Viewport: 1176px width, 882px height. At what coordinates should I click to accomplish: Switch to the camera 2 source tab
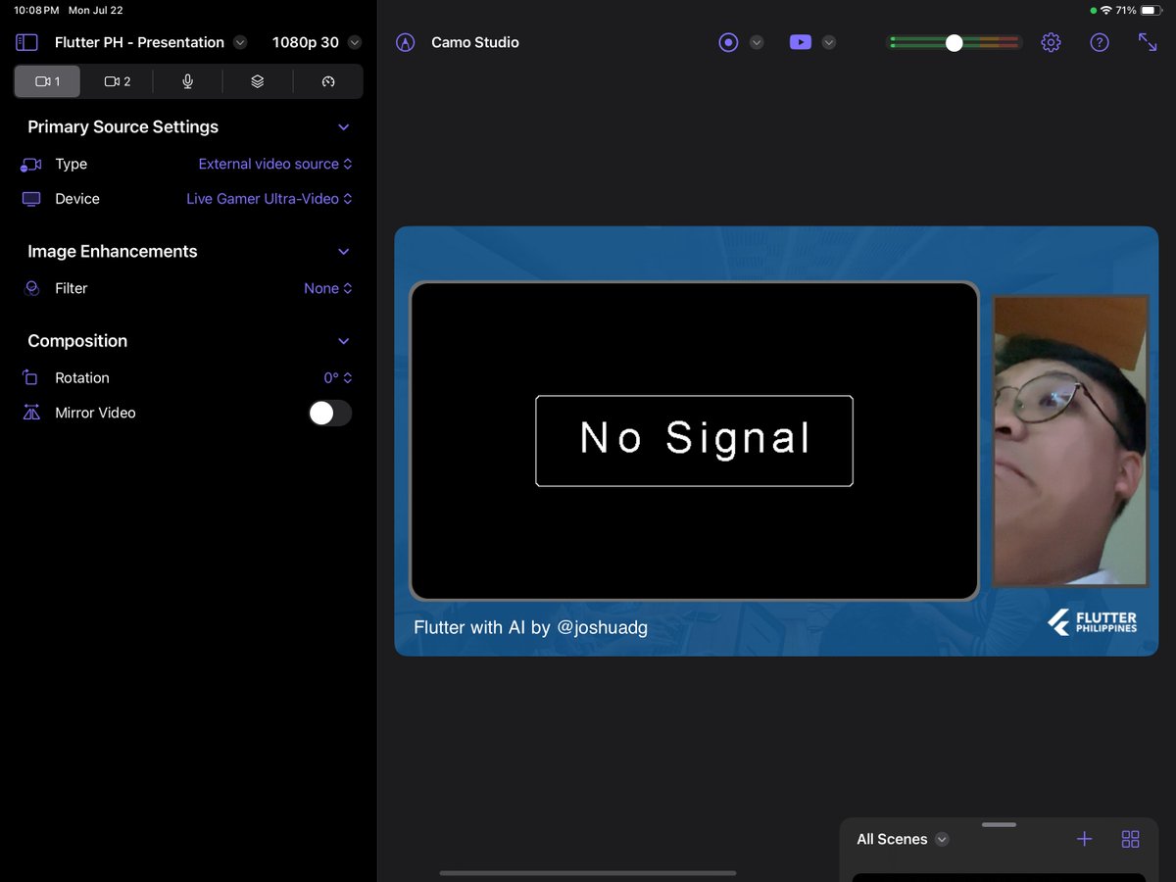click(x=118, y=81)
